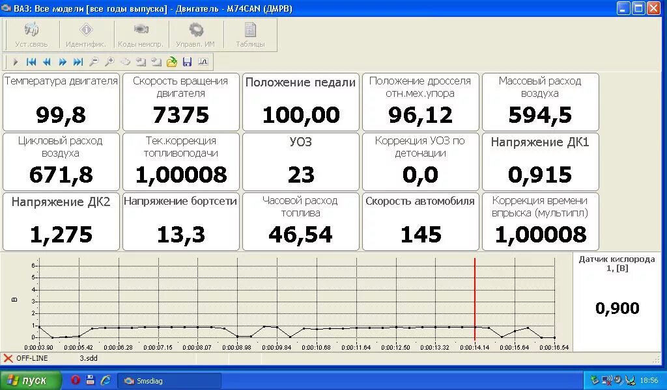667x390 pixels.
Task: Select the Часовой расход топлива tile
Action: [301, 222]
